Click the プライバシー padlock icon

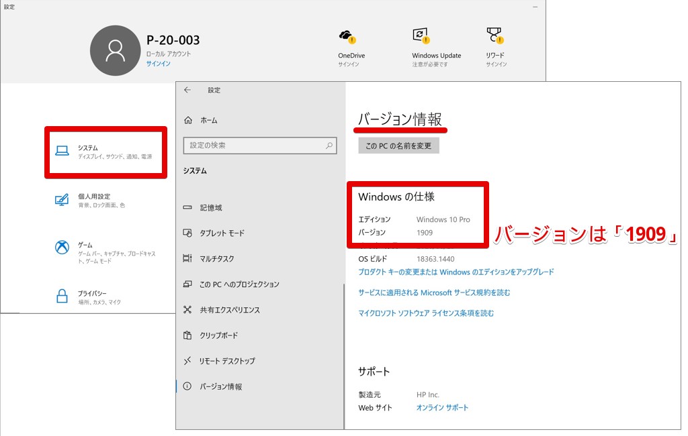[x=62, y=296]
